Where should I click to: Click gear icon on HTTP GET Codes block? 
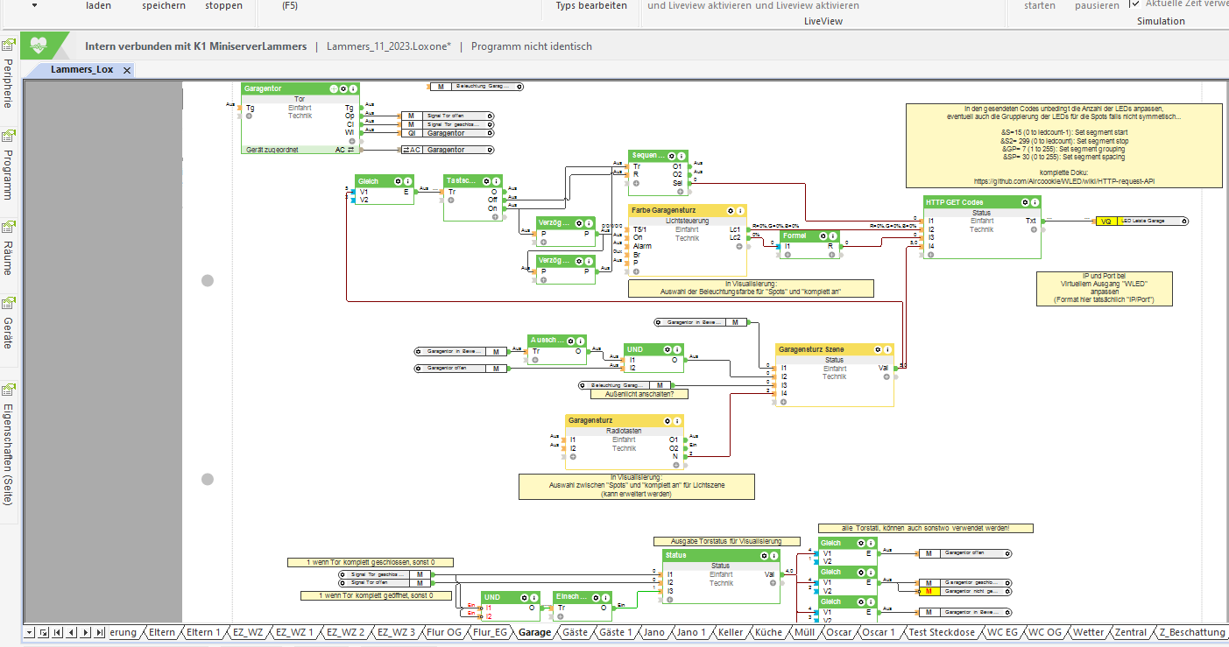coord(1024,202)
